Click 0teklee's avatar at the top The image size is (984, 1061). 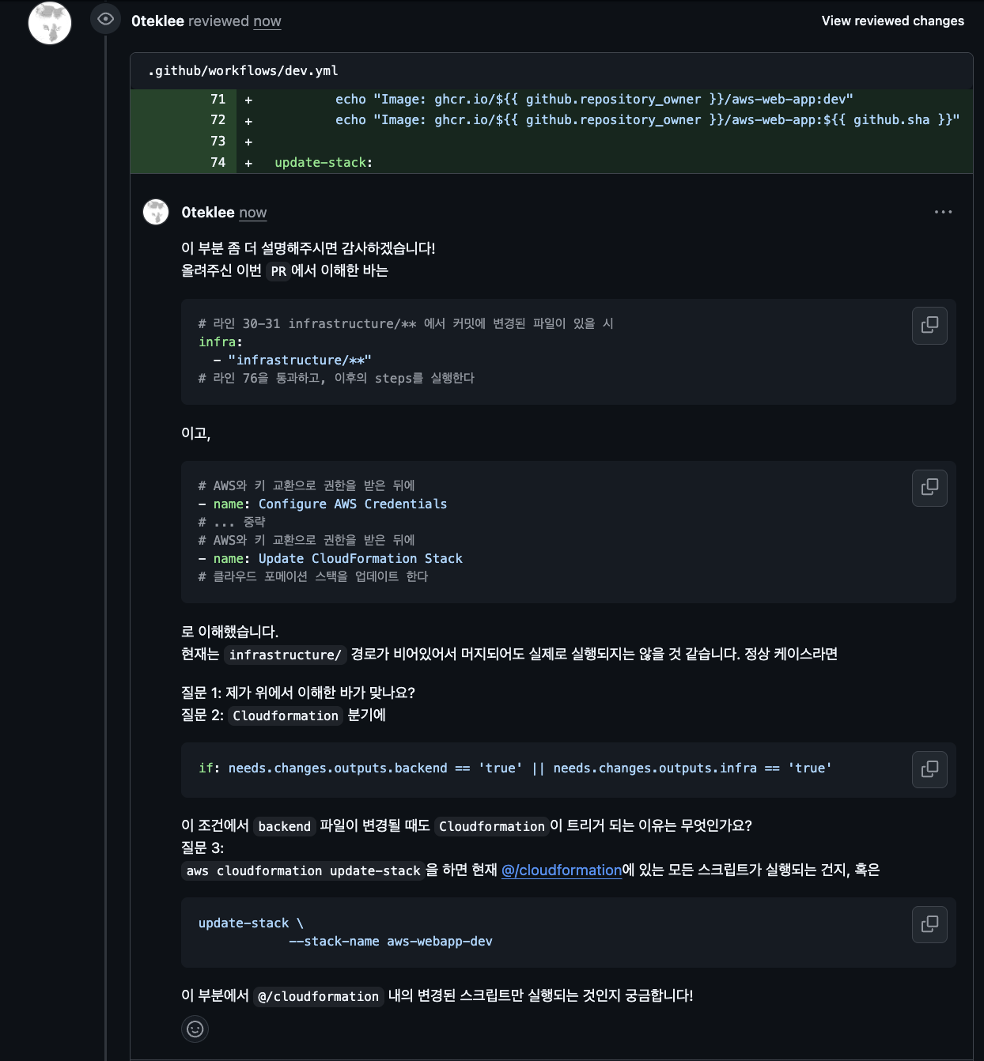point(50,24)
